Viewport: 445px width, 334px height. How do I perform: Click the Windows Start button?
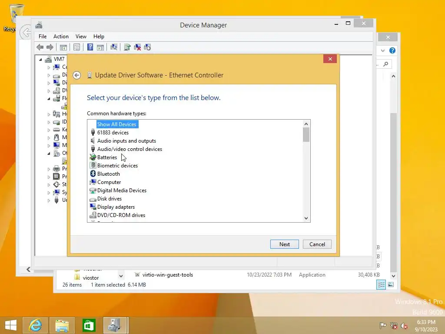pyautogui.click(x=11, y=325)
